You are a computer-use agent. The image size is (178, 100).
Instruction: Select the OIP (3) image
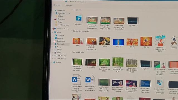[x=146, y=41]
